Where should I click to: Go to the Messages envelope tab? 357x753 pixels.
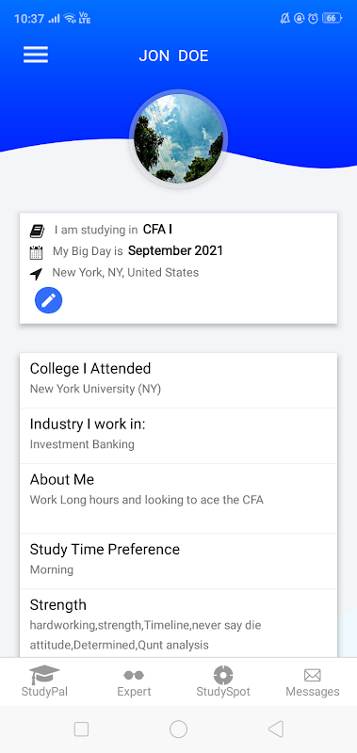click(313, 681)
